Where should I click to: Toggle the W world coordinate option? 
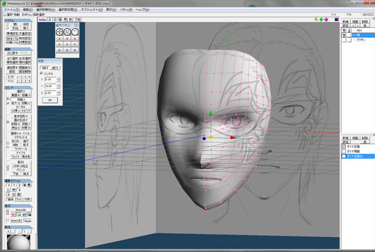tap(14, 190)
